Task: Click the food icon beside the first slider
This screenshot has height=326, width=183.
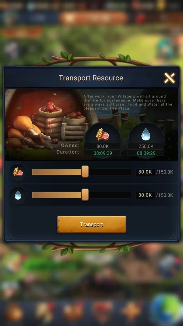Action: [18, 172]
